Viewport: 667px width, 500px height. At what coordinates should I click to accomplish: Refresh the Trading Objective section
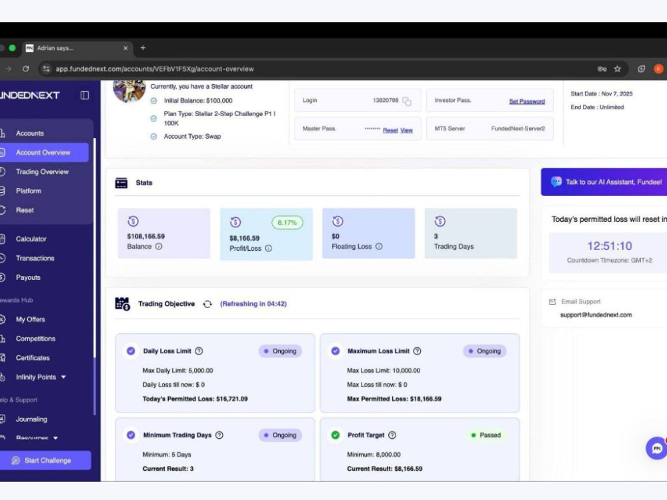[207, 304]
